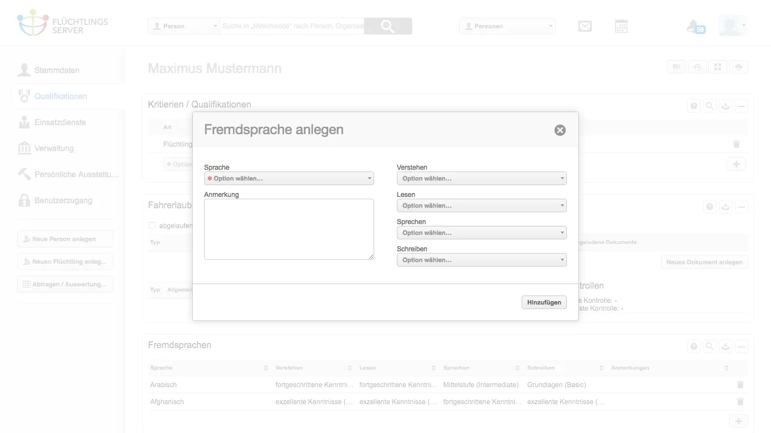771x433 pixels.
Task: Open the Schreiben dropdown
Action: point(482,260)
